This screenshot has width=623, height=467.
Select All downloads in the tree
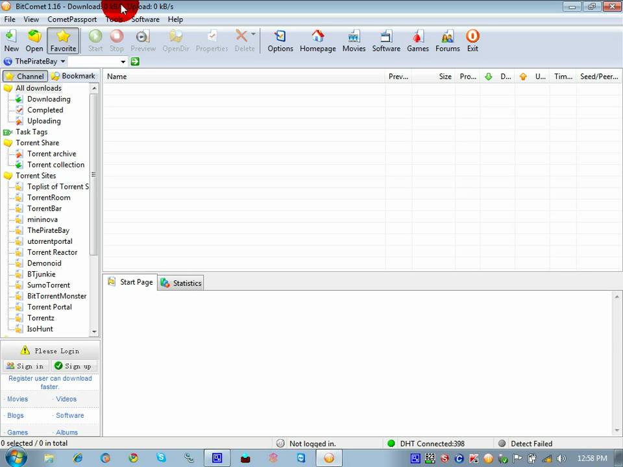pos(38,88)
